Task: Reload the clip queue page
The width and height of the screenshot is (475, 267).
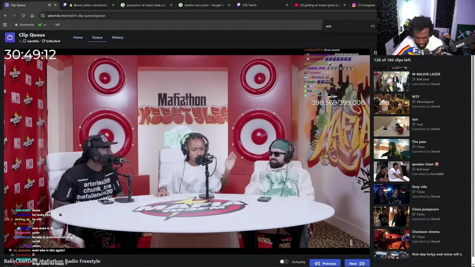Action: point(23,16)
